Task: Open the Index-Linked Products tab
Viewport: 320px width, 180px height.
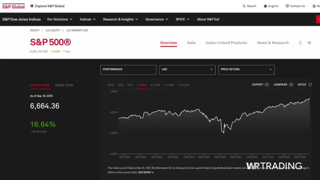Action: [x=226, y=43]
